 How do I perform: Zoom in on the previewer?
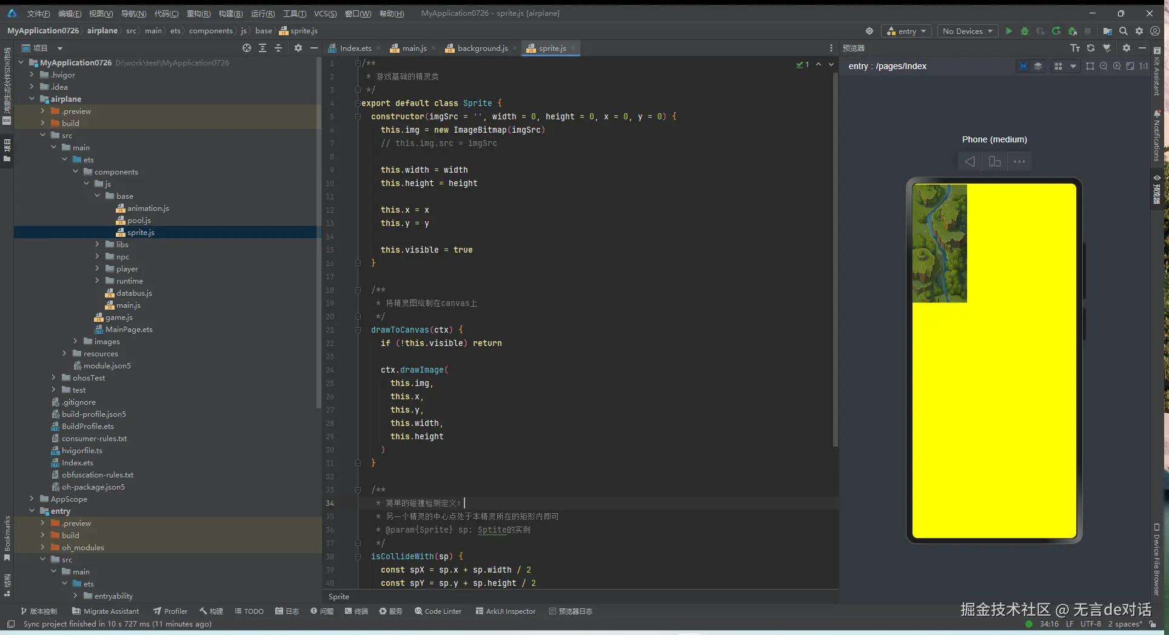click(x=1117, y=66)
